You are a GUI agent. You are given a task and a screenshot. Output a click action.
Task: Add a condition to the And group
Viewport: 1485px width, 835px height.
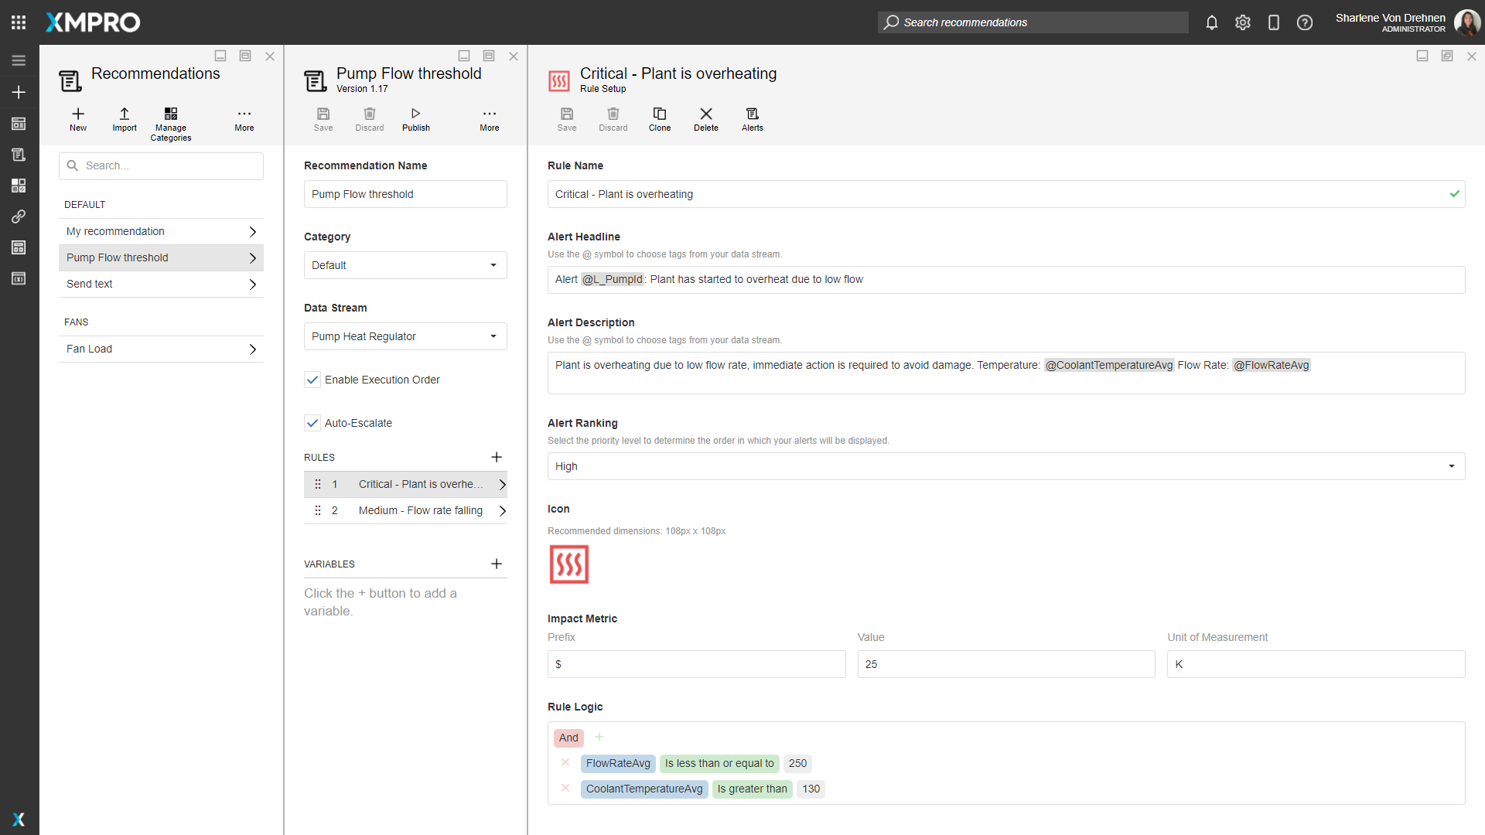(x=599, y=737)
